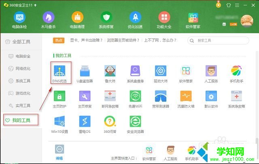Screen dimensions: 259x164
Task: Click the gift icon beside avatar
Action: pyautogui.click(x=224, y=24)
